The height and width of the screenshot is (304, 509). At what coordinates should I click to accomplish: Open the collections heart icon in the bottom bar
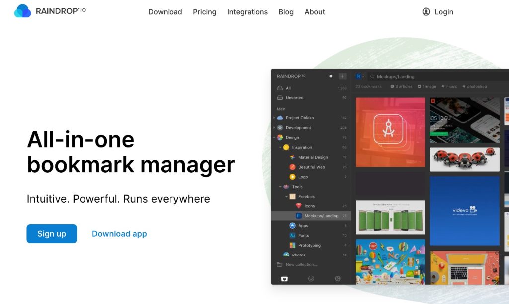click(x=284, y=279)
